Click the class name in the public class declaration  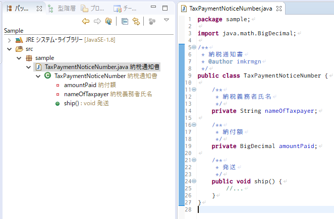point(282,76)
